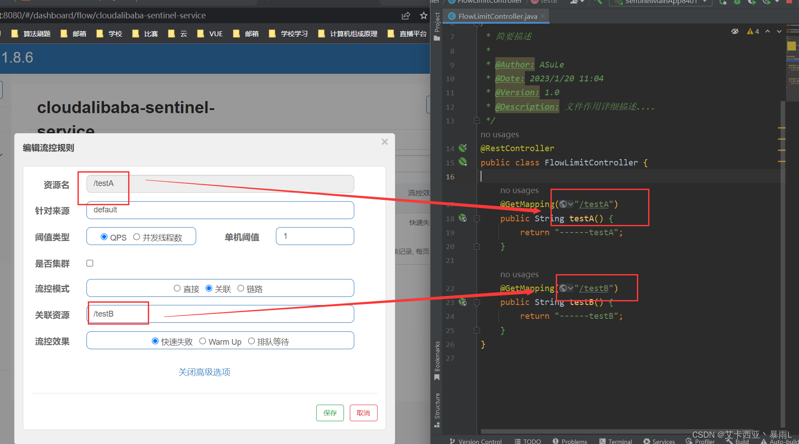Close the 编辑流控规则 dialog with X
The image size is (799, 444).
click(385, 142)
